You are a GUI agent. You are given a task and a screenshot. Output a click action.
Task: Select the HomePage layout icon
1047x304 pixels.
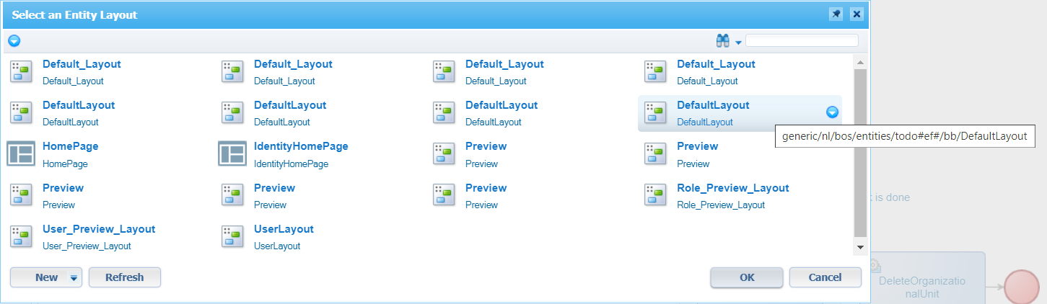tap(21, 153)
